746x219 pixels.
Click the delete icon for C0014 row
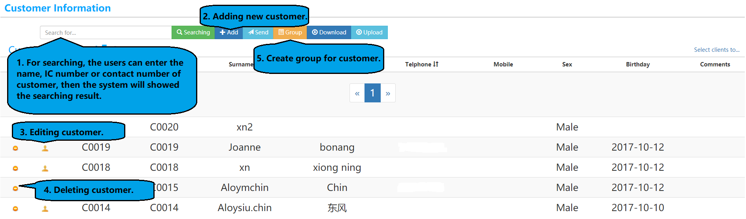coord(15,209)
